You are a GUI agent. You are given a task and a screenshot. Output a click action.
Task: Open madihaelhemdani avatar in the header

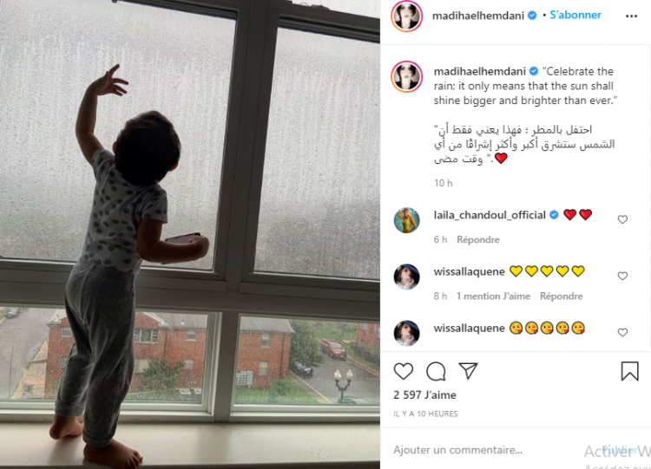pos(406,16)
